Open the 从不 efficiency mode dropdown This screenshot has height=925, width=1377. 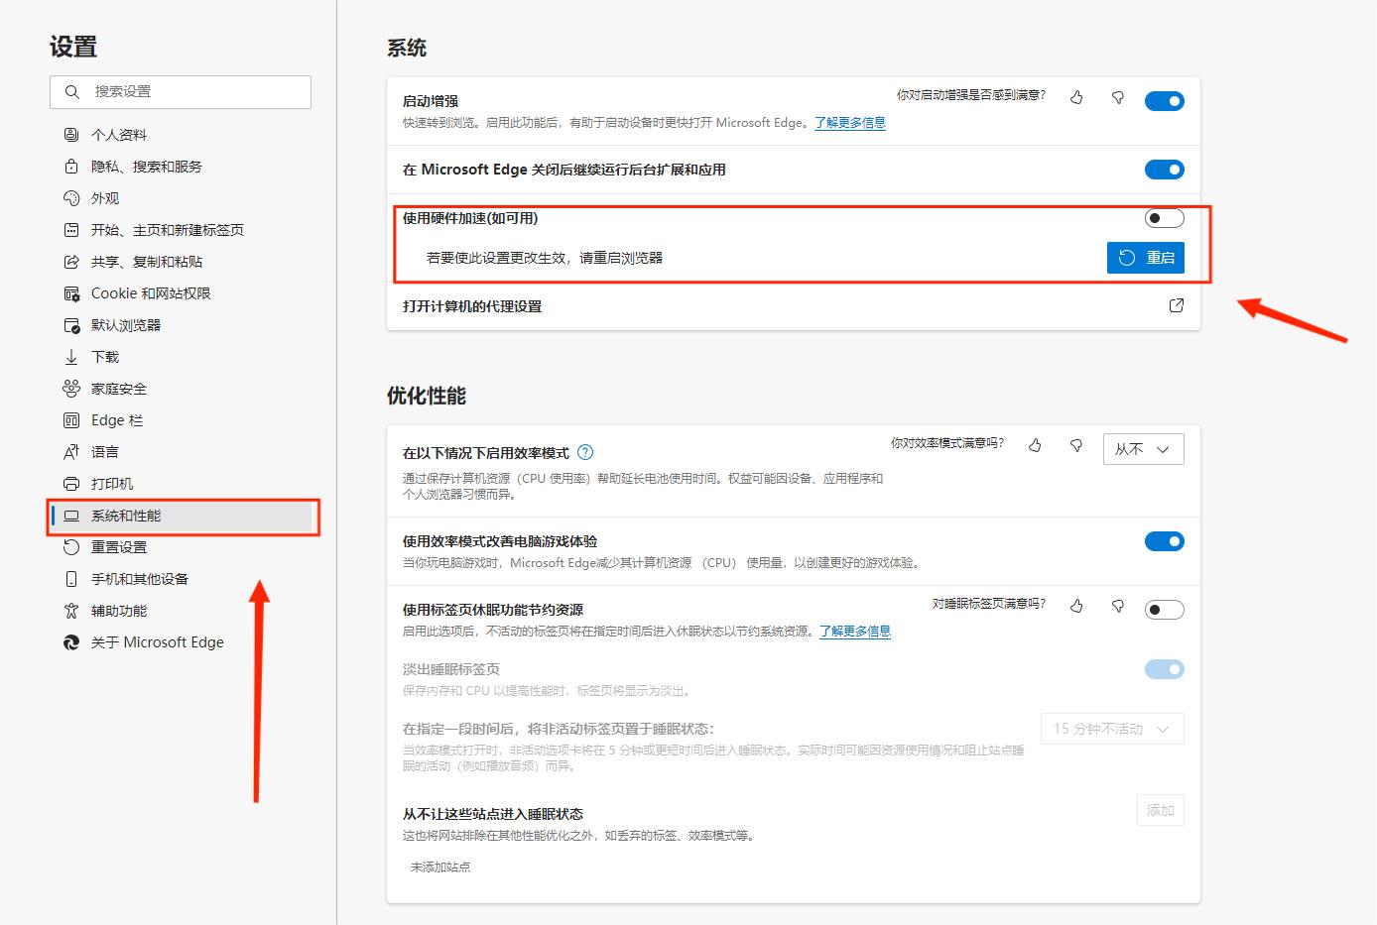[x=1143, y=448]
